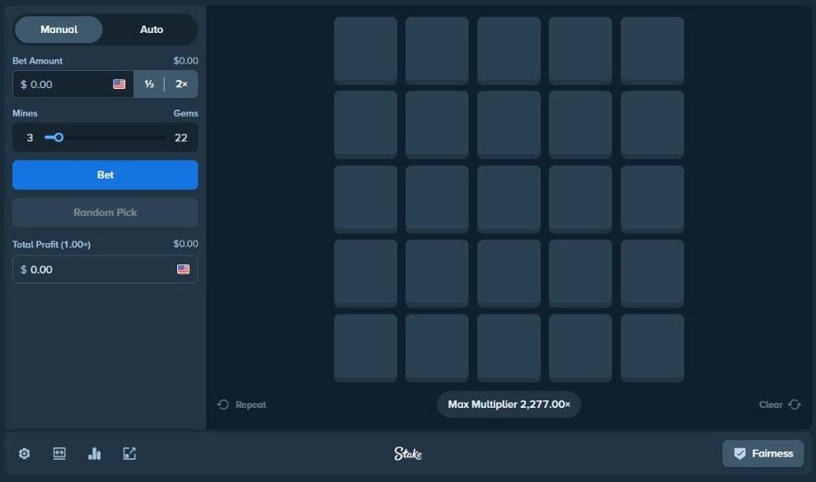Open the Fairness button
The width and height of the screenshot is (816, 482).
click(x=763, y=453)
